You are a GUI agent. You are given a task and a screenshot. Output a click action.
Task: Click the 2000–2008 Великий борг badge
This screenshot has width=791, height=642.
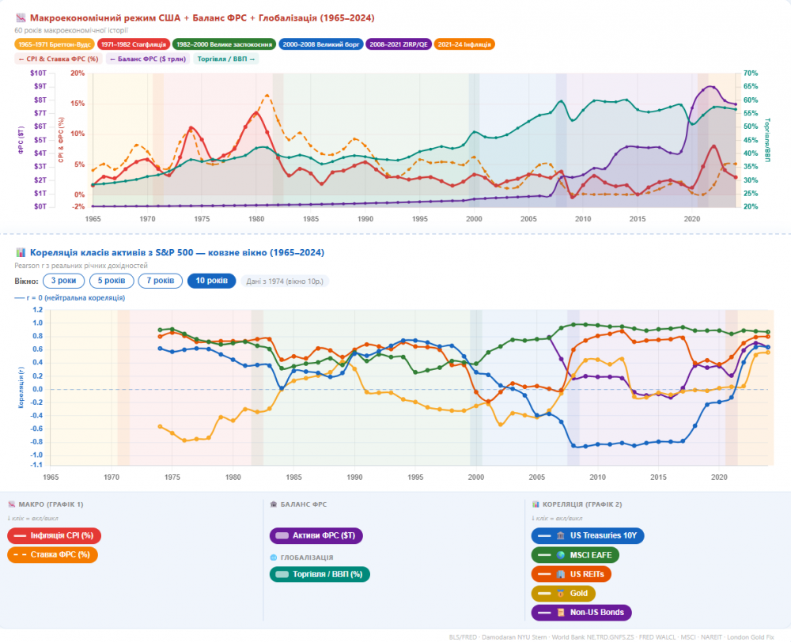320,44
